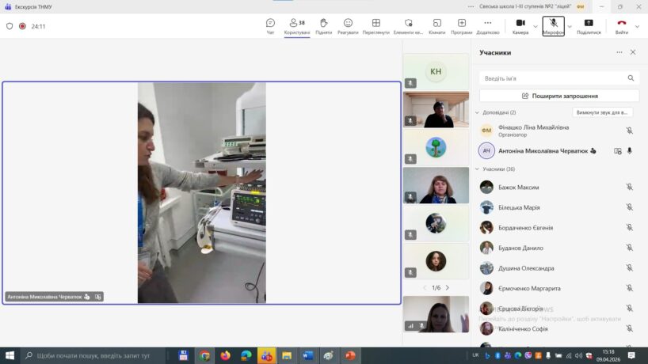Open Додатково more actions menu
The height and width of the screenshot is (364, 648).
[x=487, y=26]
